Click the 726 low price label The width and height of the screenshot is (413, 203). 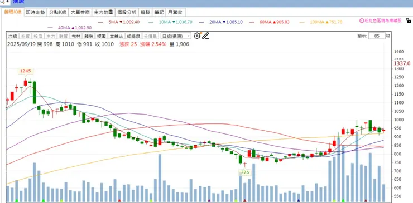point(244,172)
